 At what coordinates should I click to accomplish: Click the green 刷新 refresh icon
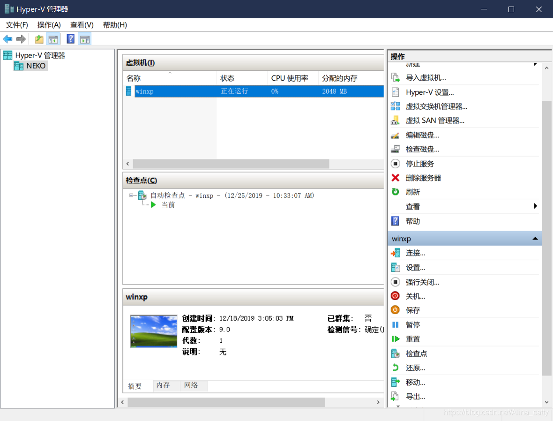pyautogui.click(x=396, y=192)
